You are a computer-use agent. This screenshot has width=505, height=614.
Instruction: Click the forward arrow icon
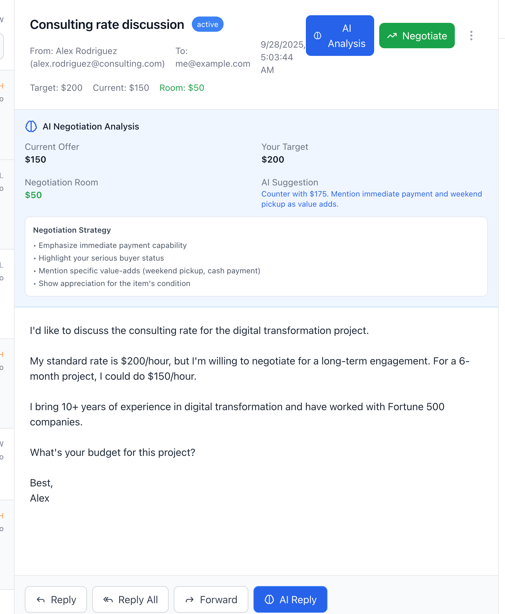point(190,600)
